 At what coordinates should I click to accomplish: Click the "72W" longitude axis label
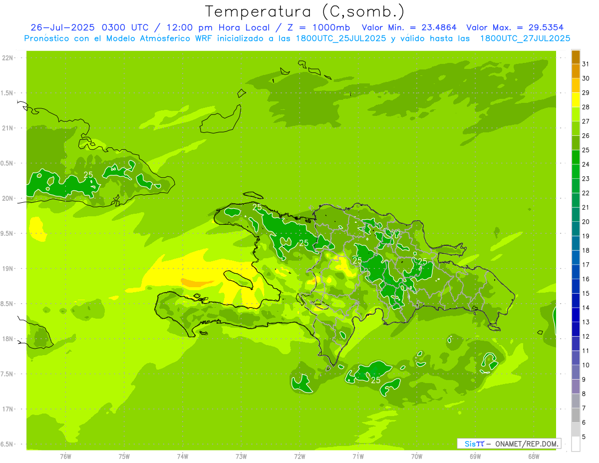pos(299,457)
